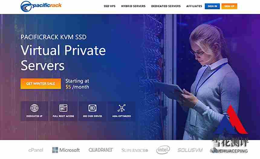Click the Microsoft partner logo
The image size is (260, 159).
pyautogui.click(x=66, y=150)
